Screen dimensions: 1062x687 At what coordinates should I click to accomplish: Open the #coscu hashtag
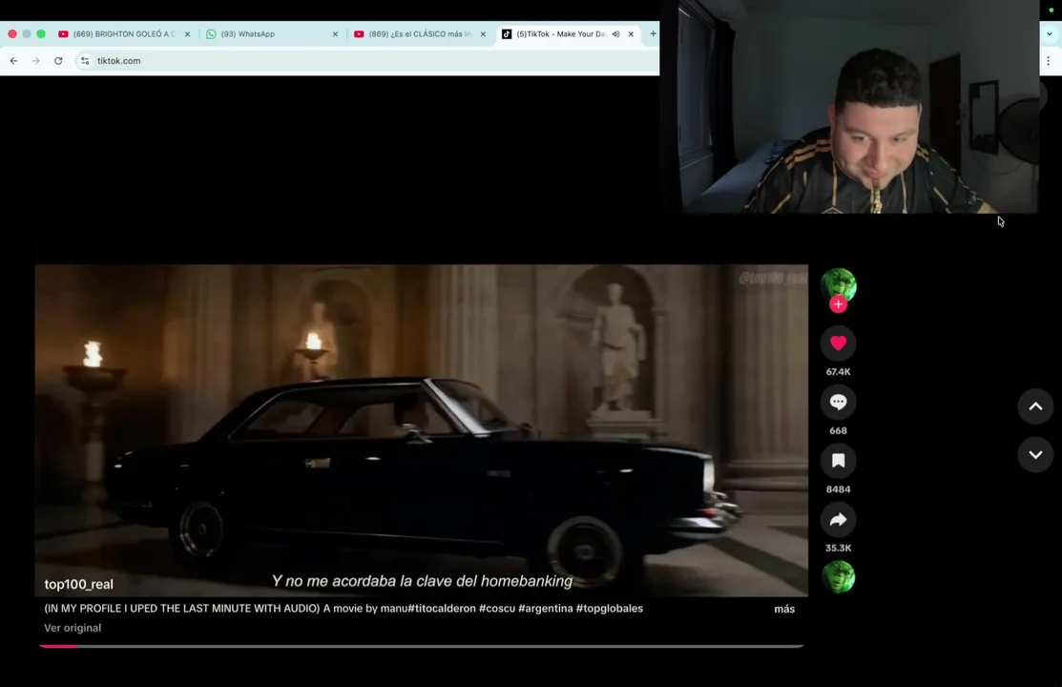coord(497,609)
